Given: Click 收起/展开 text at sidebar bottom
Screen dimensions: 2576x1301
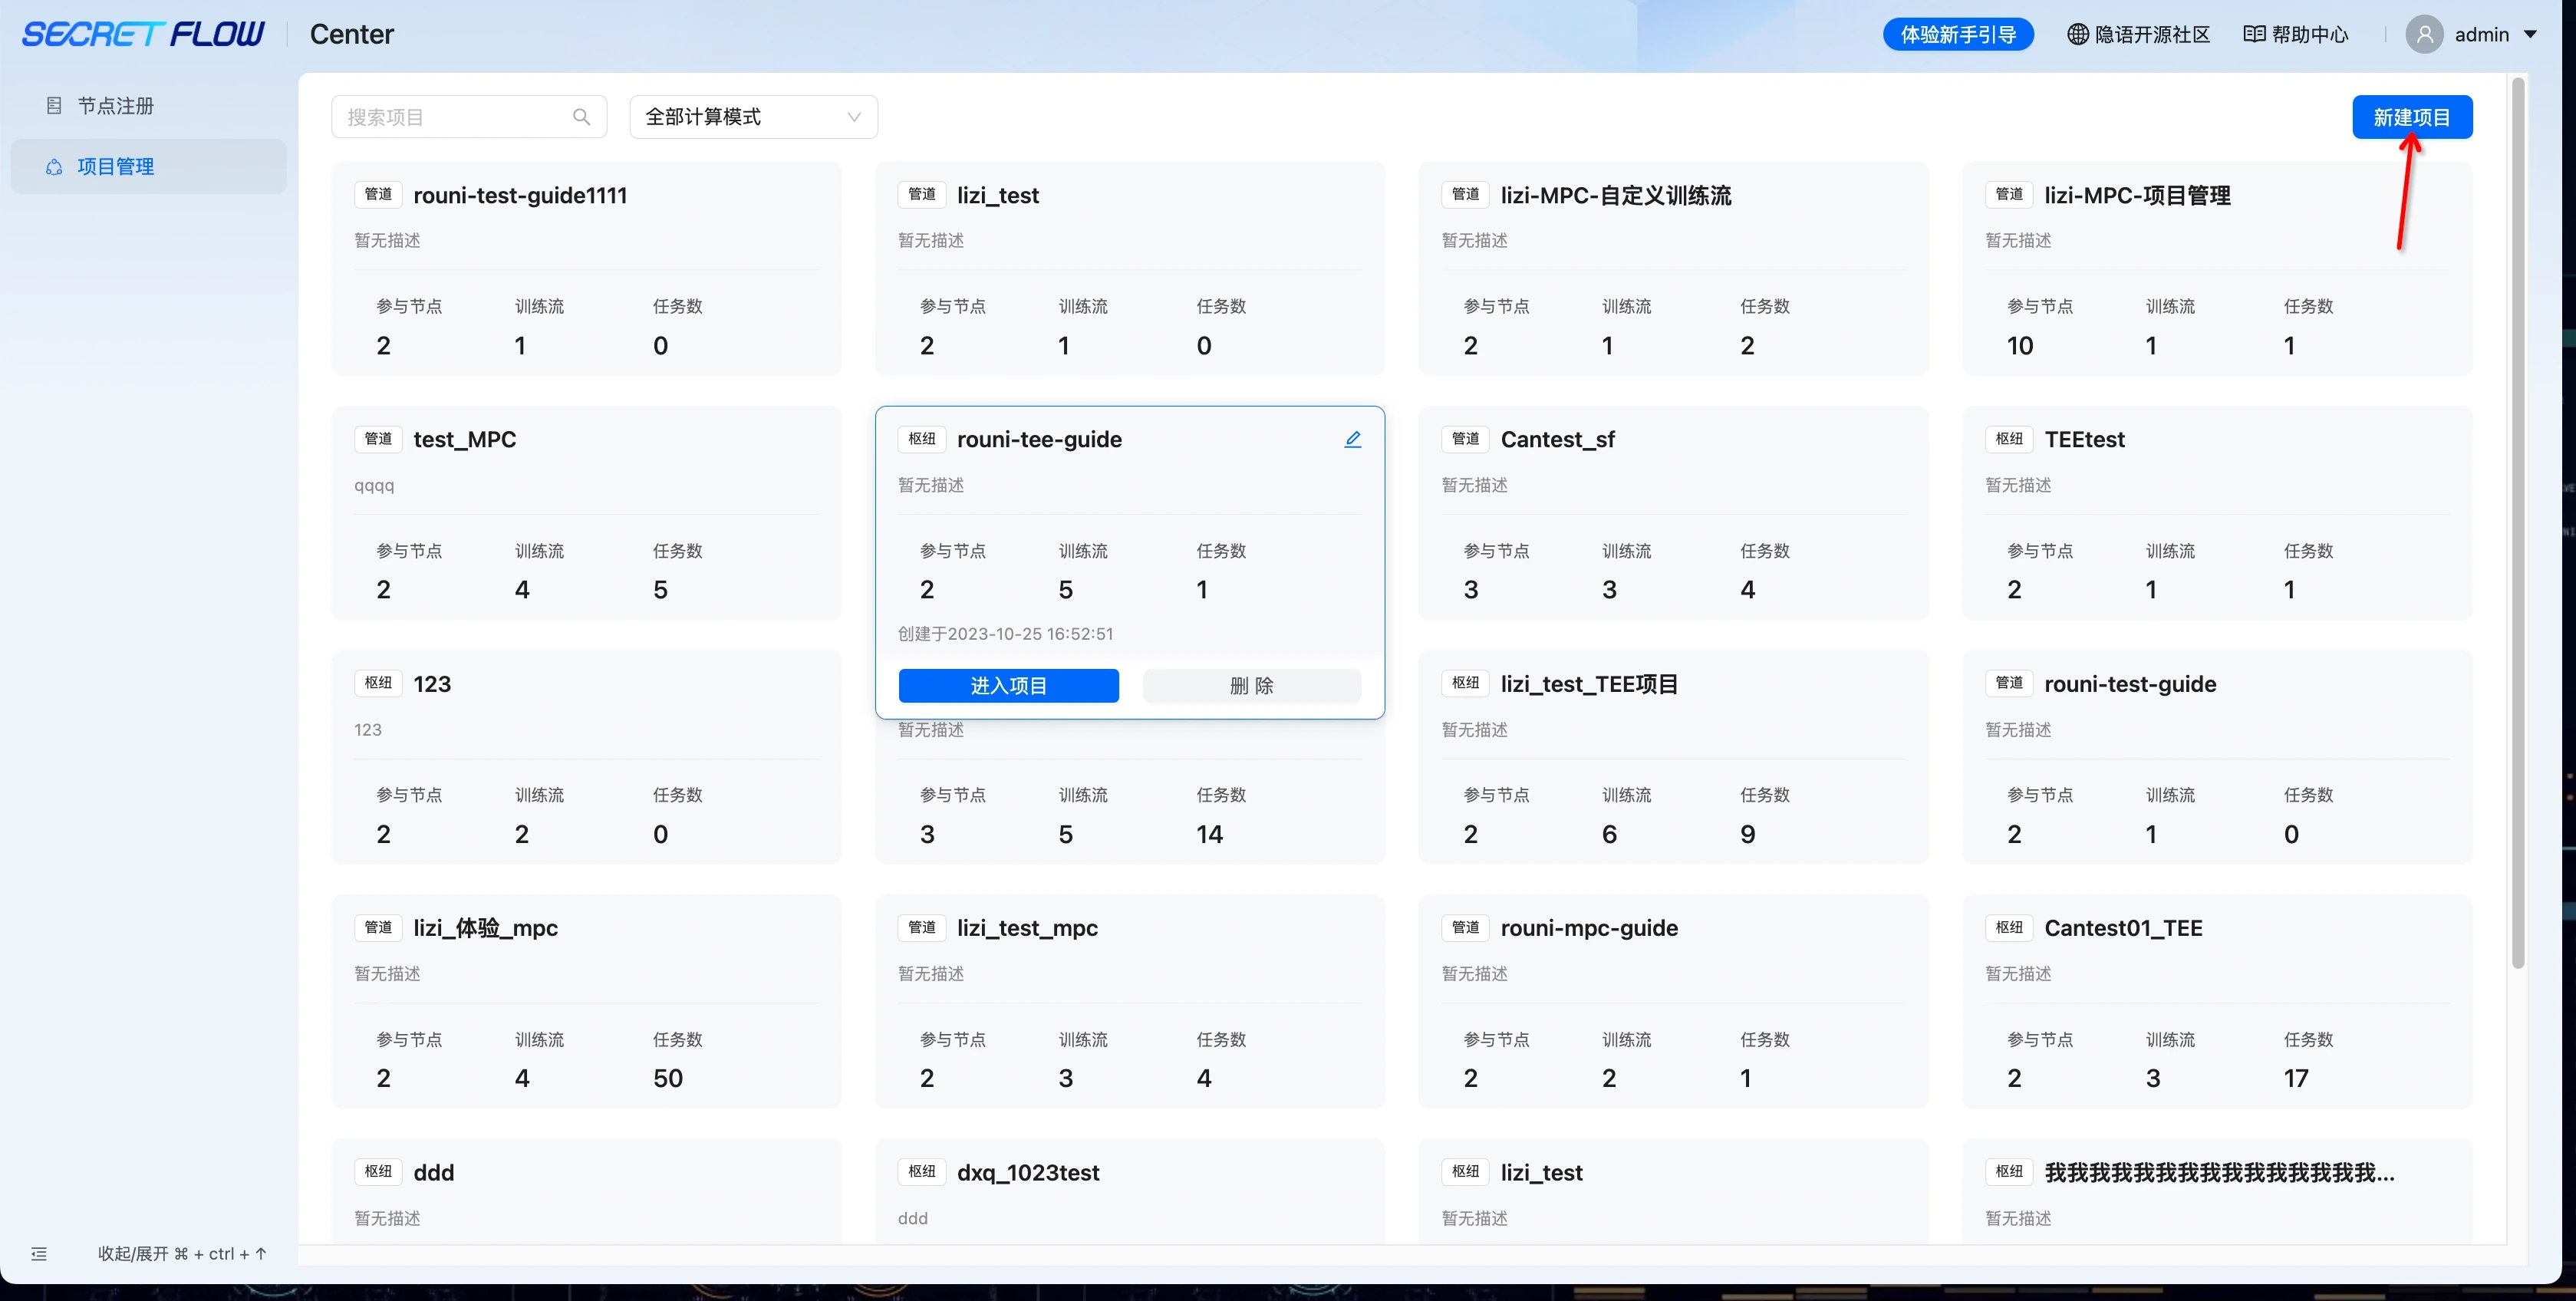Looking at the screenshot, I should tap(183, 1254).
